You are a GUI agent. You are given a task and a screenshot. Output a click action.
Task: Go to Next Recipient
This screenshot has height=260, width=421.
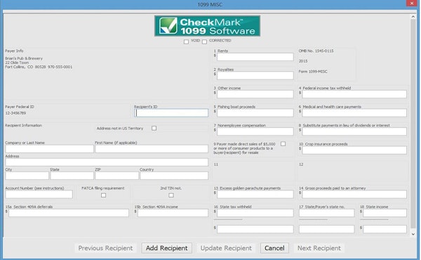point(319,248)
